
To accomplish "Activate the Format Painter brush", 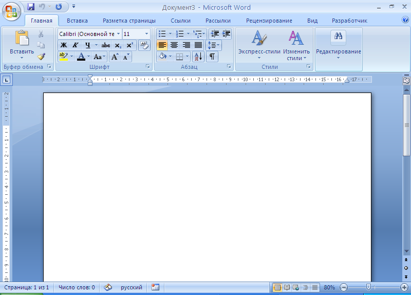I will pyautogui.click(x=41, y=56).
